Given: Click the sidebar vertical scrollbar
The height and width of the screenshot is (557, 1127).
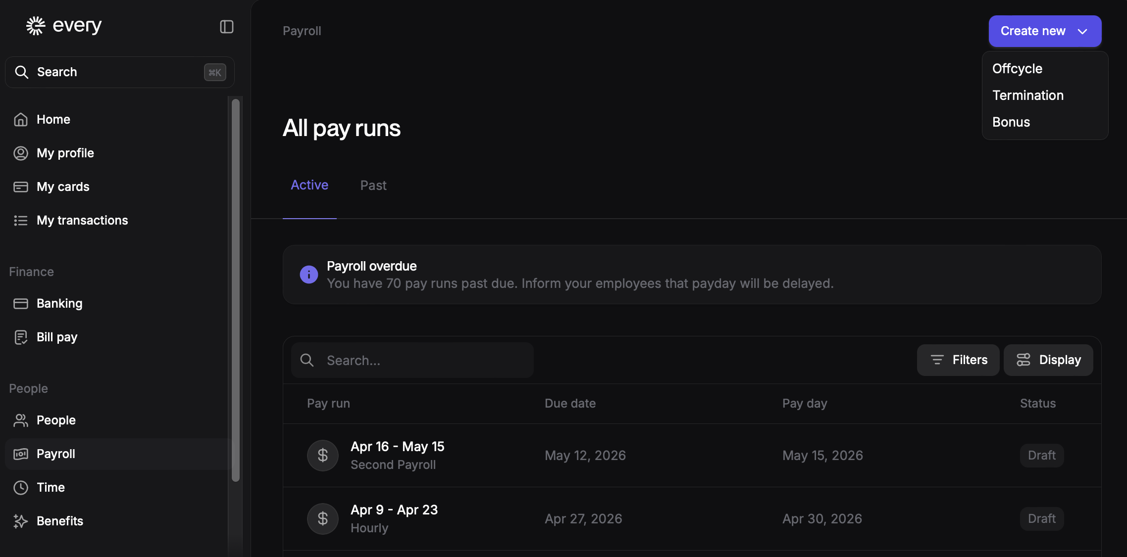Looking at the screenshot, I should [x=236, y=290].
